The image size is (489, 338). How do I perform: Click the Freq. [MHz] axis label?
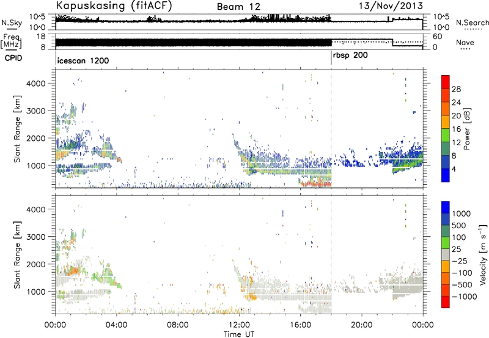12,41
